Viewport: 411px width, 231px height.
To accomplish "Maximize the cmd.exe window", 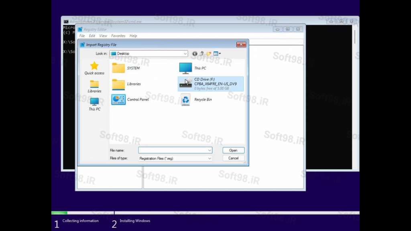I will click(341, 22).
